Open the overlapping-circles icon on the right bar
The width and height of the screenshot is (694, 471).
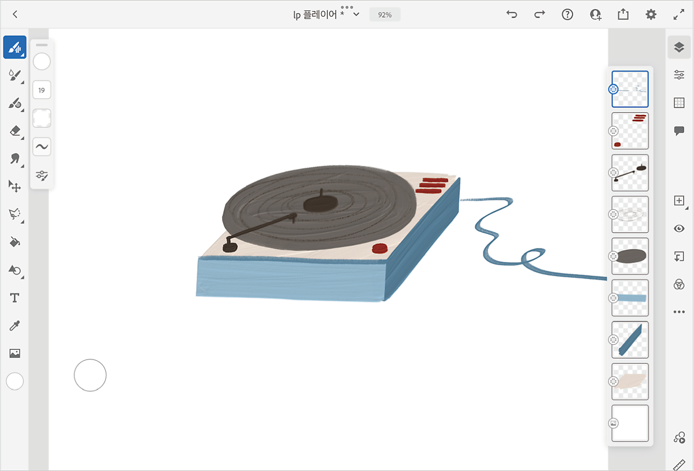point(680,284)
